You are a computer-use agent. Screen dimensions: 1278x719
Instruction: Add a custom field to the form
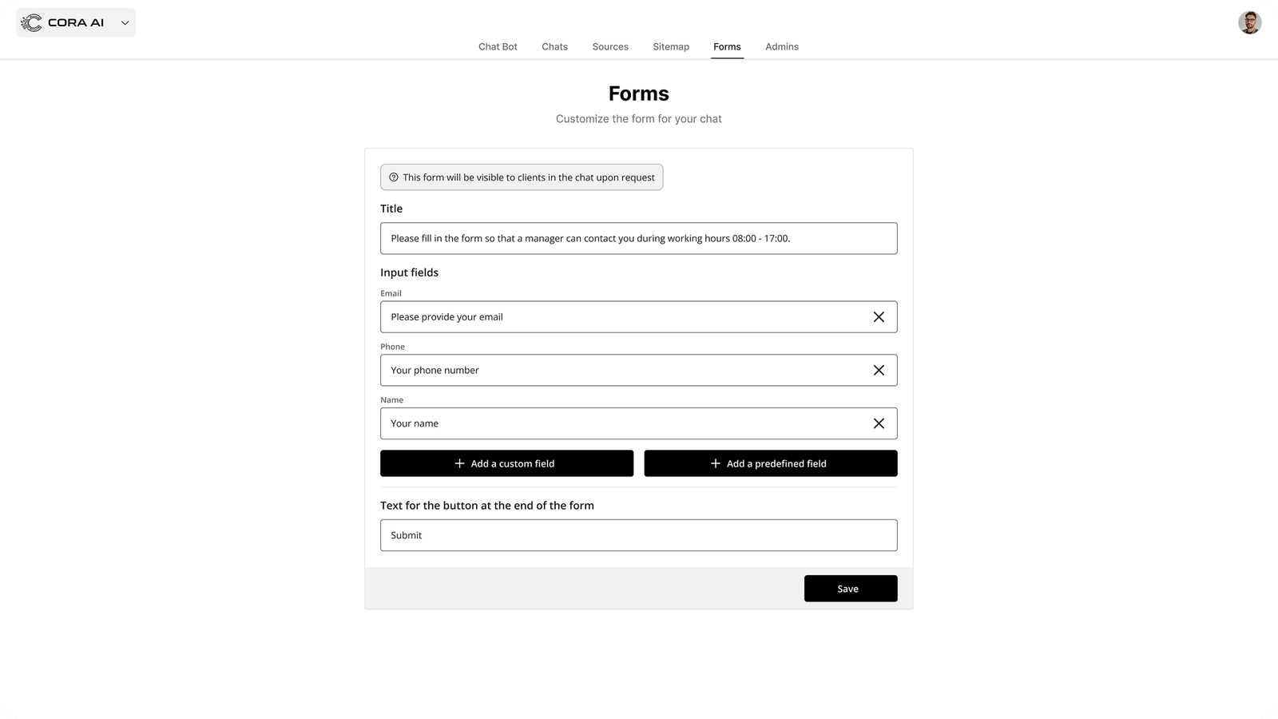[x=506, y=463]
